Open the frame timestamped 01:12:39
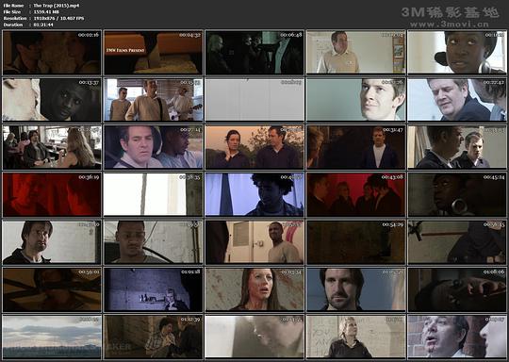The image size is (509, 362). click(154, 337)
